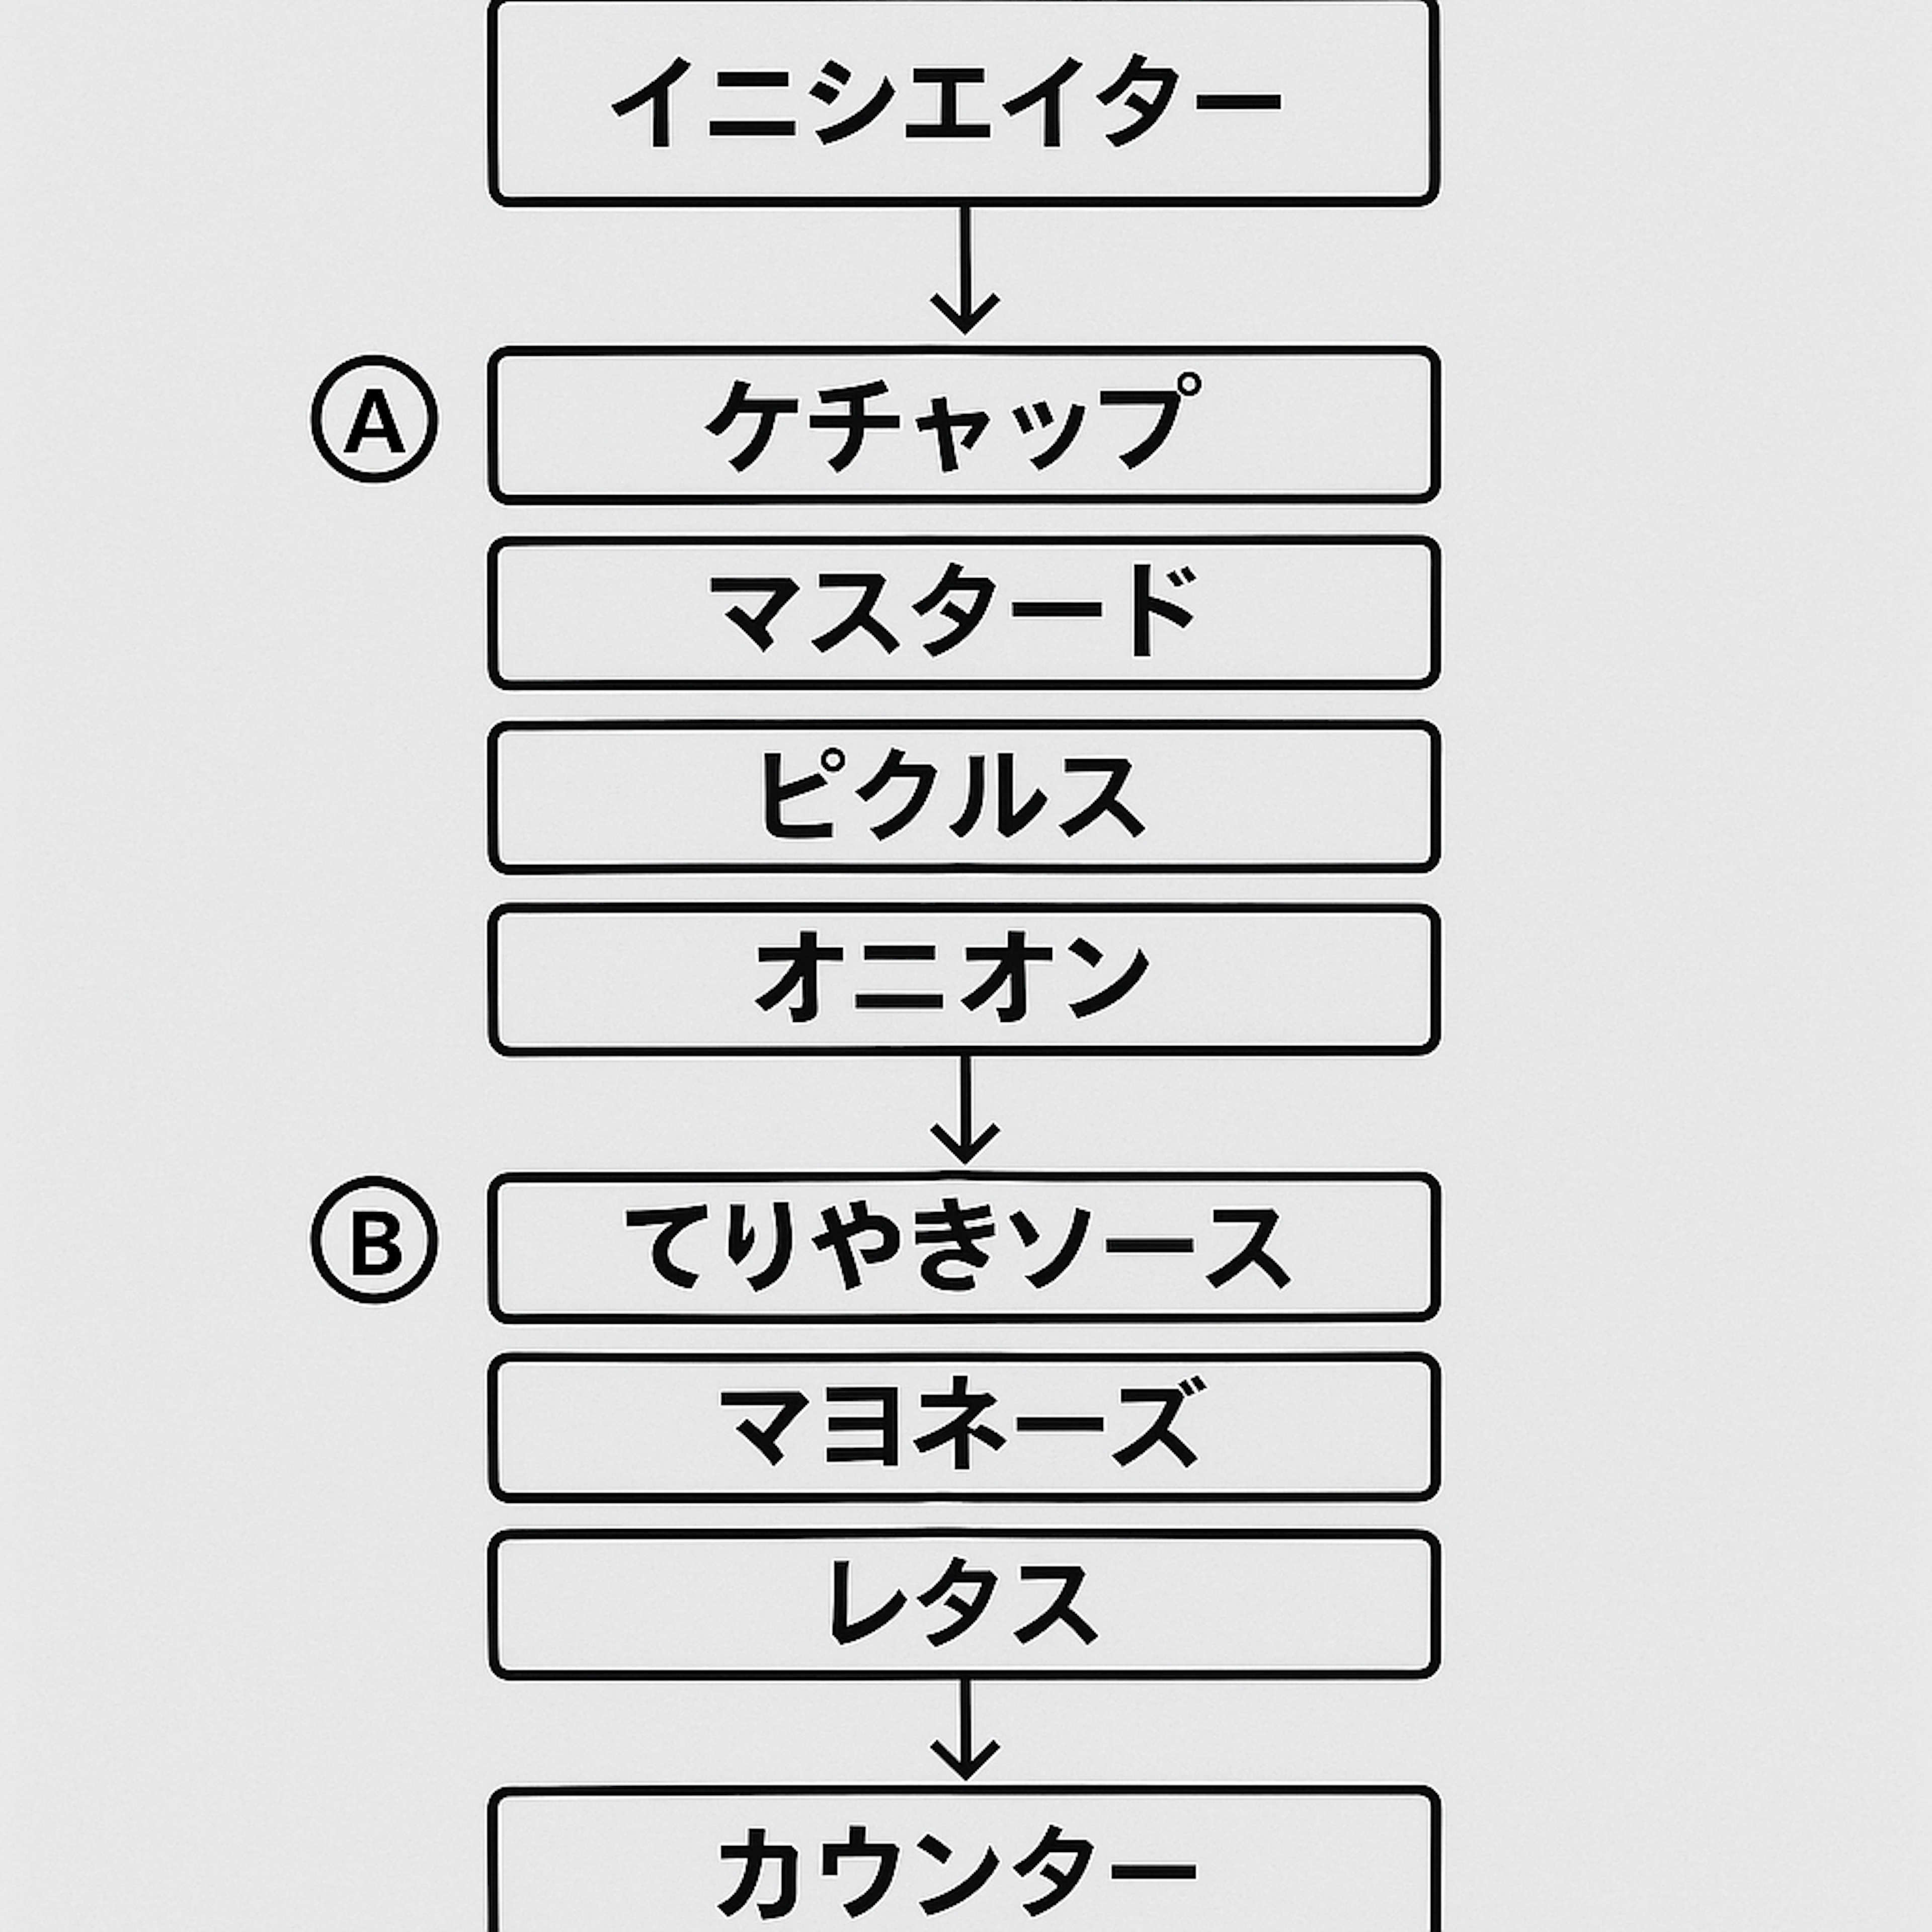Click the ケチャップ text label
1932x1932 pixels.
click(954, 422)
